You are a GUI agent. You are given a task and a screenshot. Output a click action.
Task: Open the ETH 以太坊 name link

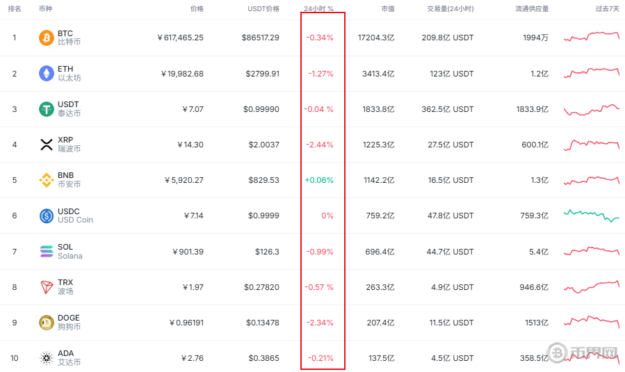pos(69,73)
